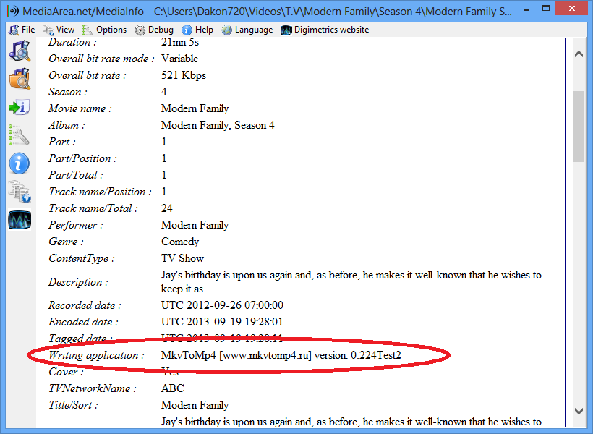Viewport: 593px width, 434px height.
Task: Click the 'Modern Family, Season 4' album value
Action: pyautogui.click(x=218, y=125)
